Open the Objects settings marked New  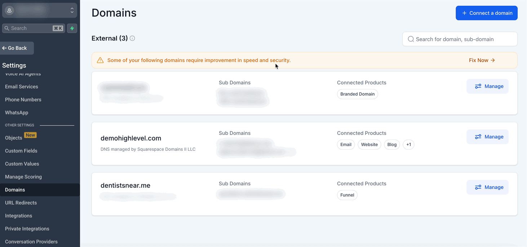coord(14,138)
